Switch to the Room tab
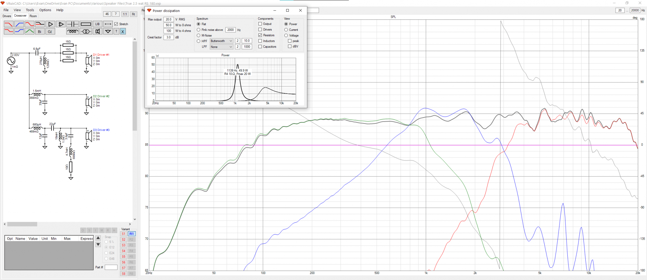The width and height of the screenshot is (647, 280). click(33, 16)
